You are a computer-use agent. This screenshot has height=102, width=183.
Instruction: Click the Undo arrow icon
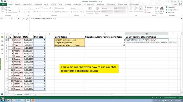[8, 1]
